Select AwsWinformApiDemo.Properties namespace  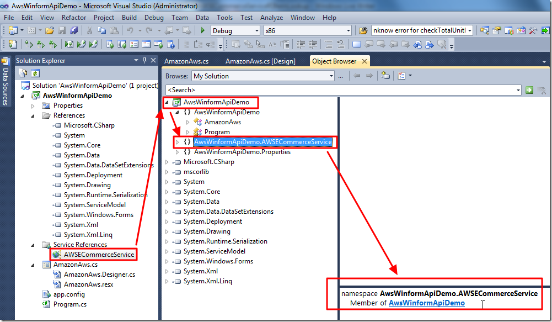[x=242, y=152]
